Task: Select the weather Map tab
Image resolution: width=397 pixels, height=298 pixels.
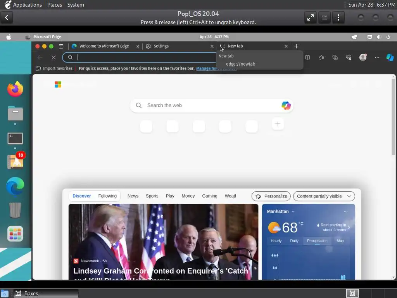Action: click(x=340, y=241)
